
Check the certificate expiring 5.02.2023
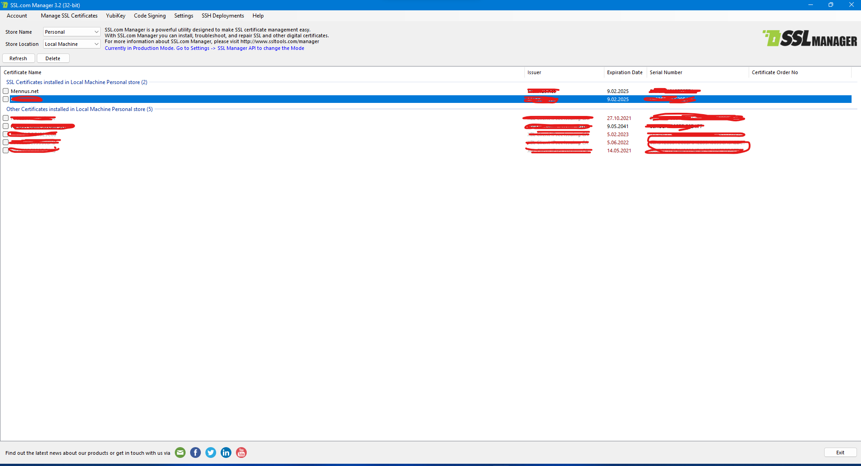pyautogui.click(x=6, y=134)
